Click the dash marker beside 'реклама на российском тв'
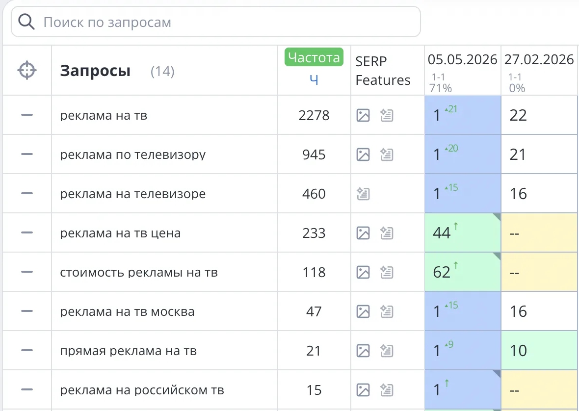The width and height of the screenshot is (579, 411). [27, 389]
